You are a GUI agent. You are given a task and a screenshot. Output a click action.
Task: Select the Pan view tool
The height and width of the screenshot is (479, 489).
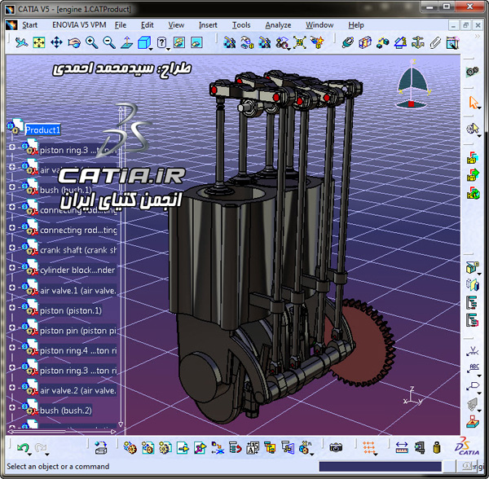click(x=56, y=42)
